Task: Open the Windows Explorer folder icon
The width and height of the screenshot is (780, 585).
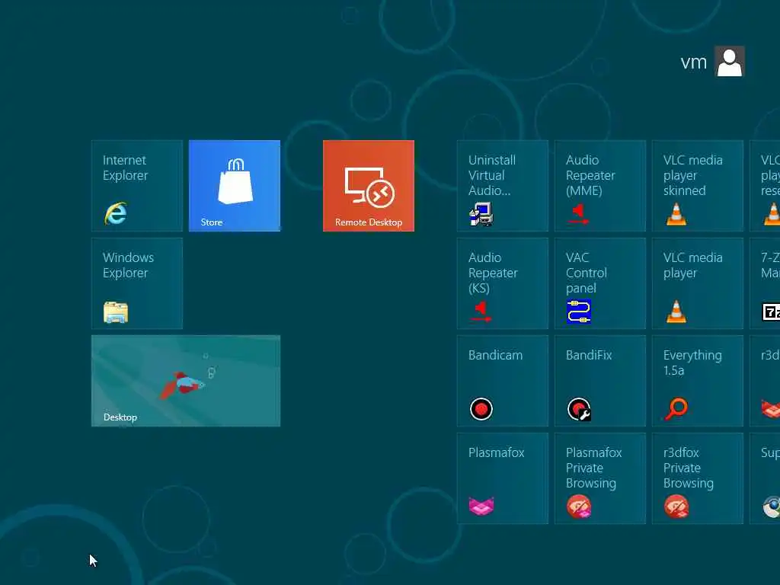Action: pyautogui.click(x=116, y=312)
